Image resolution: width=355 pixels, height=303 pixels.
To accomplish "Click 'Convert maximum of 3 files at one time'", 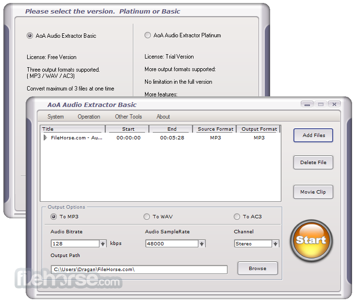I will click(70, 89).
